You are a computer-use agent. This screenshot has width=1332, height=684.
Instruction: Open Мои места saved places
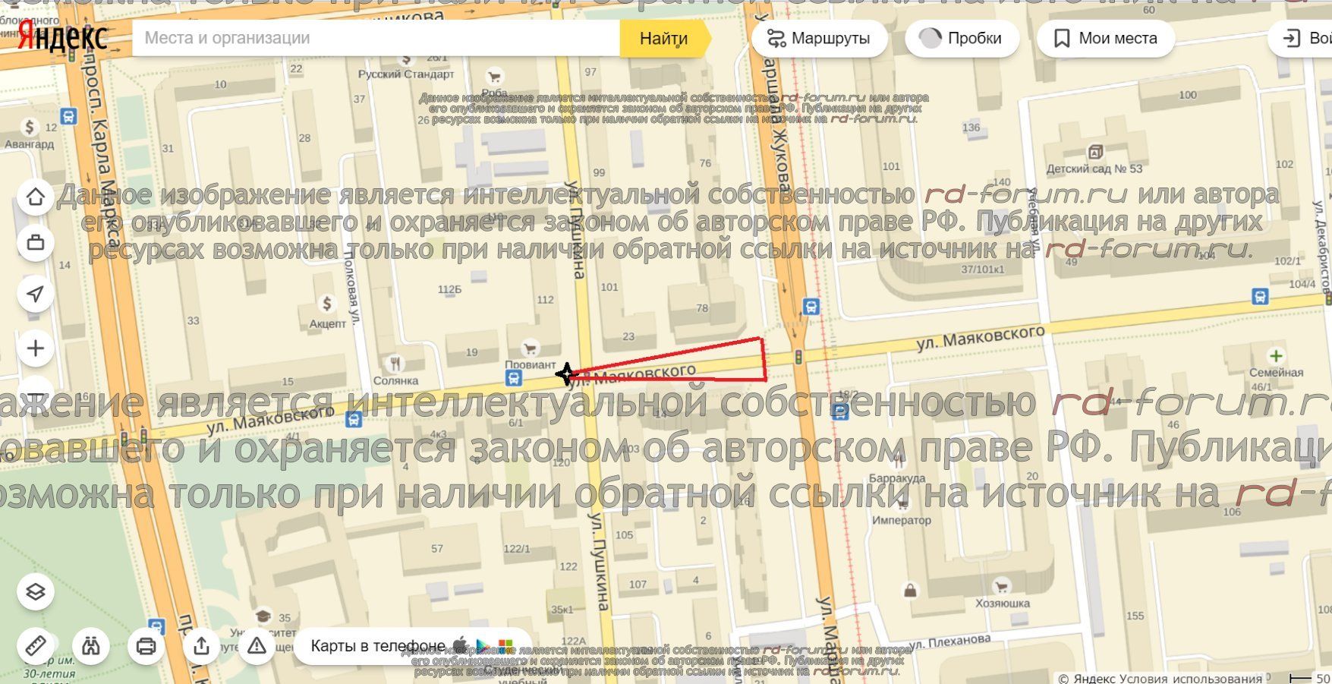[x=1105, y=39]
